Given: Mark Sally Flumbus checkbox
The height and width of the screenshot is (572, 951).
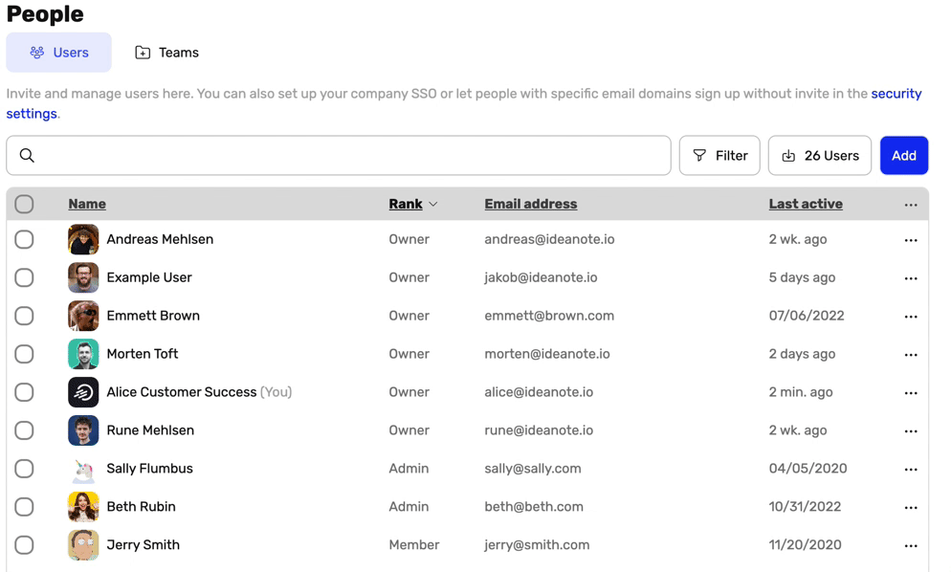Looking at the screenshot, I should coord(24,469).
